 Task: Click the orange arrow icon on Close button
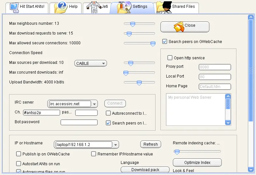(179, 27)
